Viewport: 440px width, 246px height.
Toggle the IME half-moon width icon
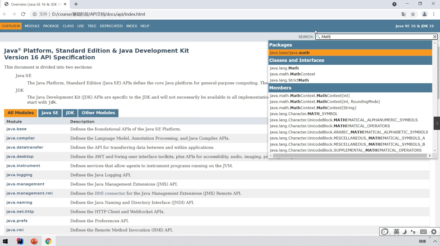pos(405,232)
